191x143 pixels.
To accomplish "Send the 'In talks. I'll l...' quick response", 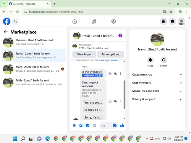I will pos(93,110).
